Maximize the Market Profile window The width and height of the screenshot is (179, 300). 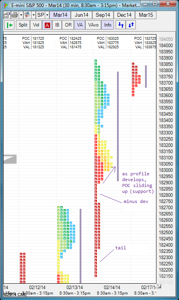[x=155, y=4]
